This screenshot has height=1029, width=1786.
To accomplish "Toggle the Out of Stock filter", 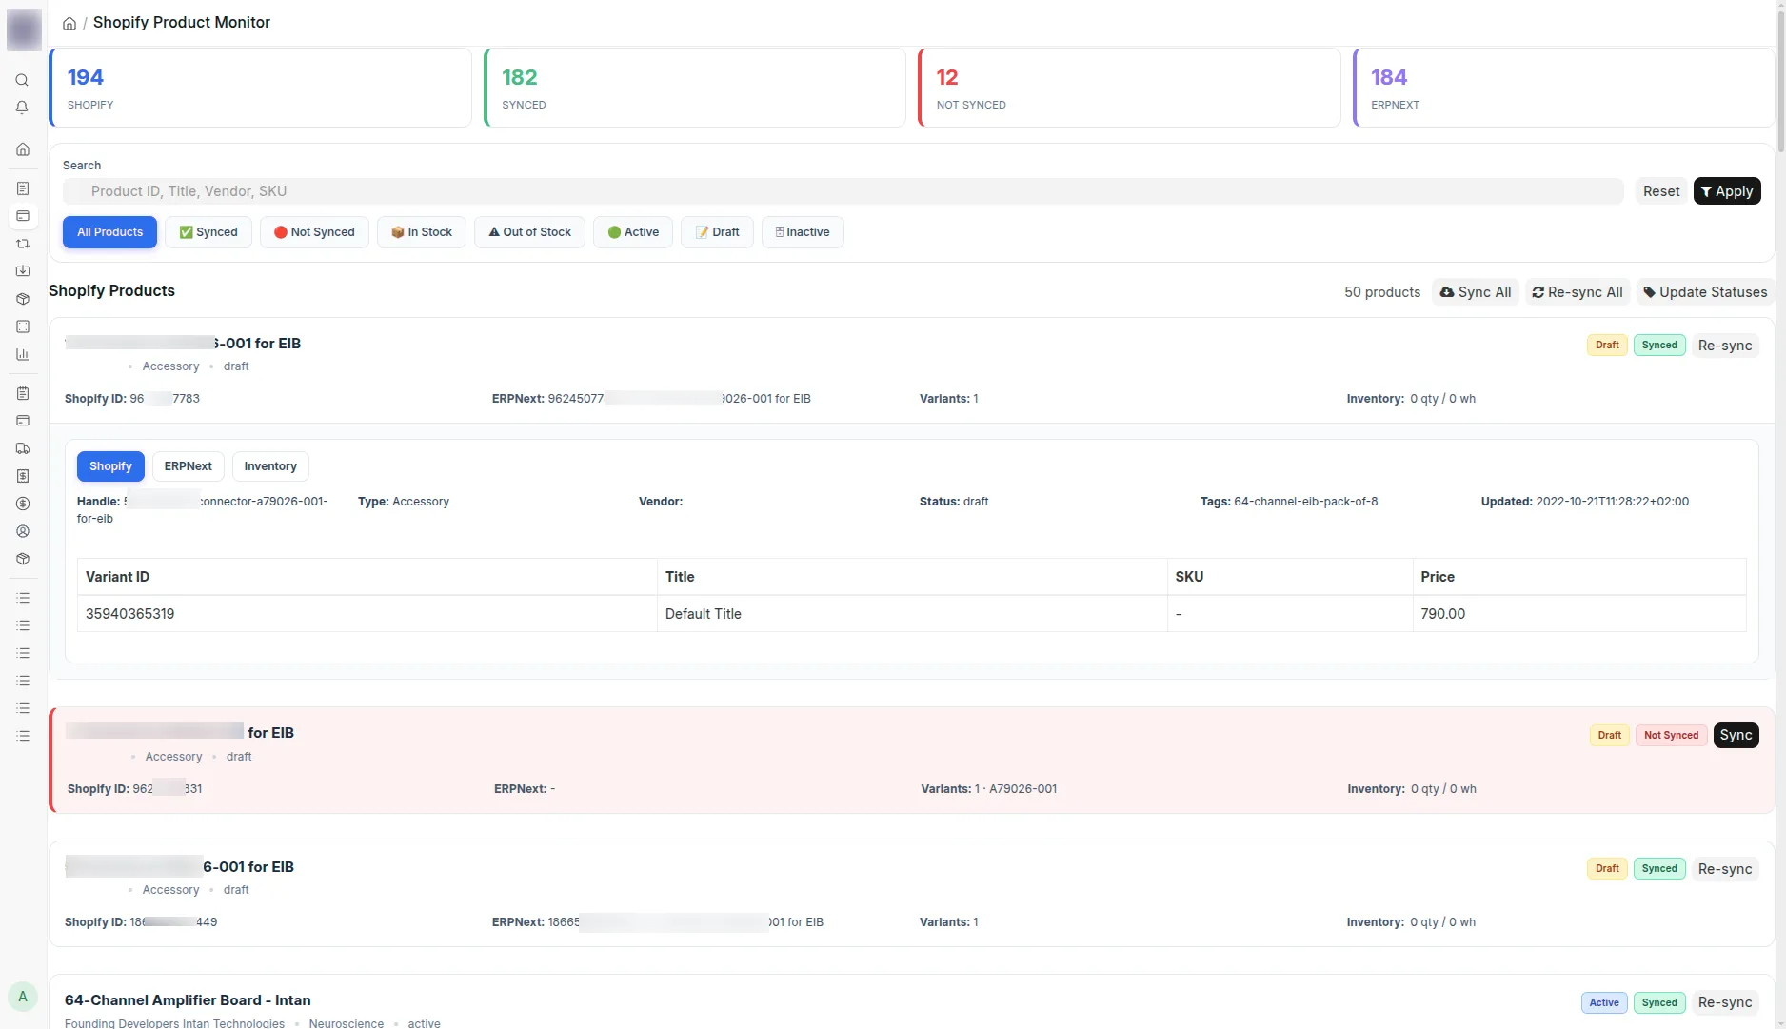I will tap(529, 232).
